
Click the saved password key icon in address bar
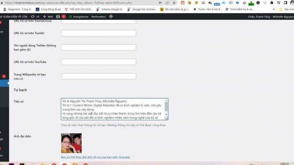[x=160, y=3]
